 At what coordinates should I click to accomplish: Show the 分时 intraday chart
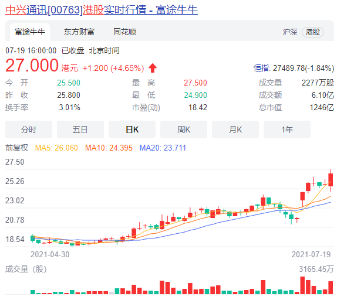click(x=29, y=129)
